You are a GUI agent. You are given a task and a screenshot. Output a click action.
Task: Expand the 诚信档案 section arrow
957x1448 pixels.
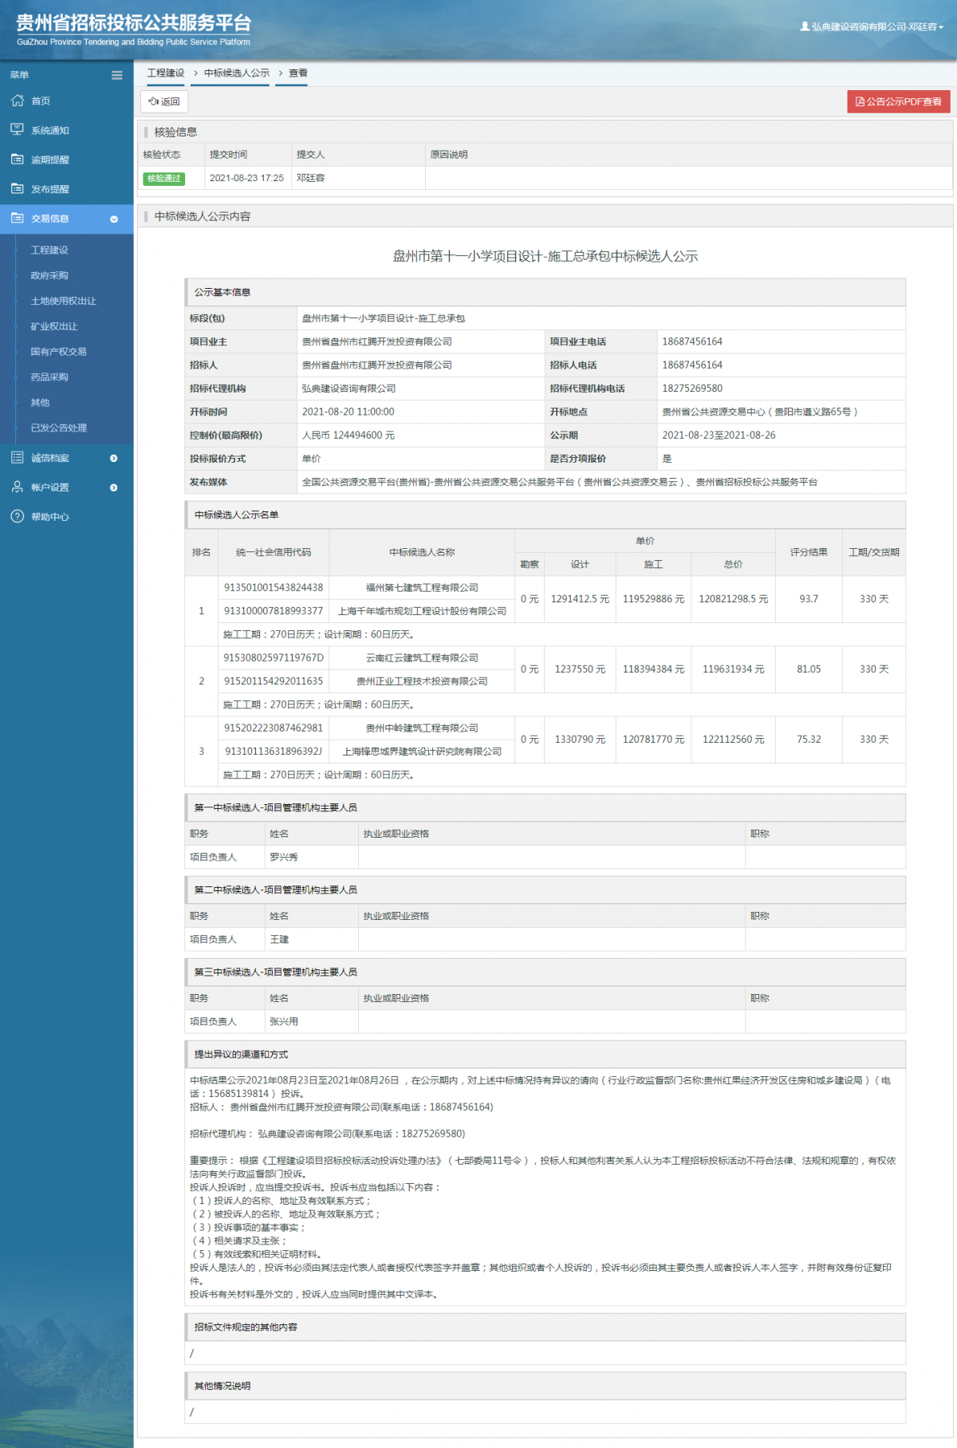(114, 458)
